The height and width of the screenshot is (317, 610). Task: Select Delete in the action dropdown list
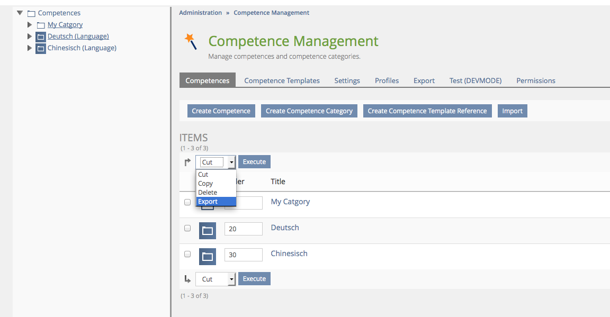coord(208,193)
